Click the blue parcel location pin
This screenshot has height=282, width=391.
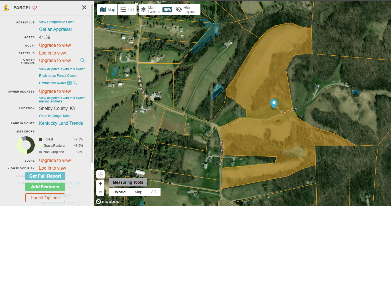(x=274, y=104)
